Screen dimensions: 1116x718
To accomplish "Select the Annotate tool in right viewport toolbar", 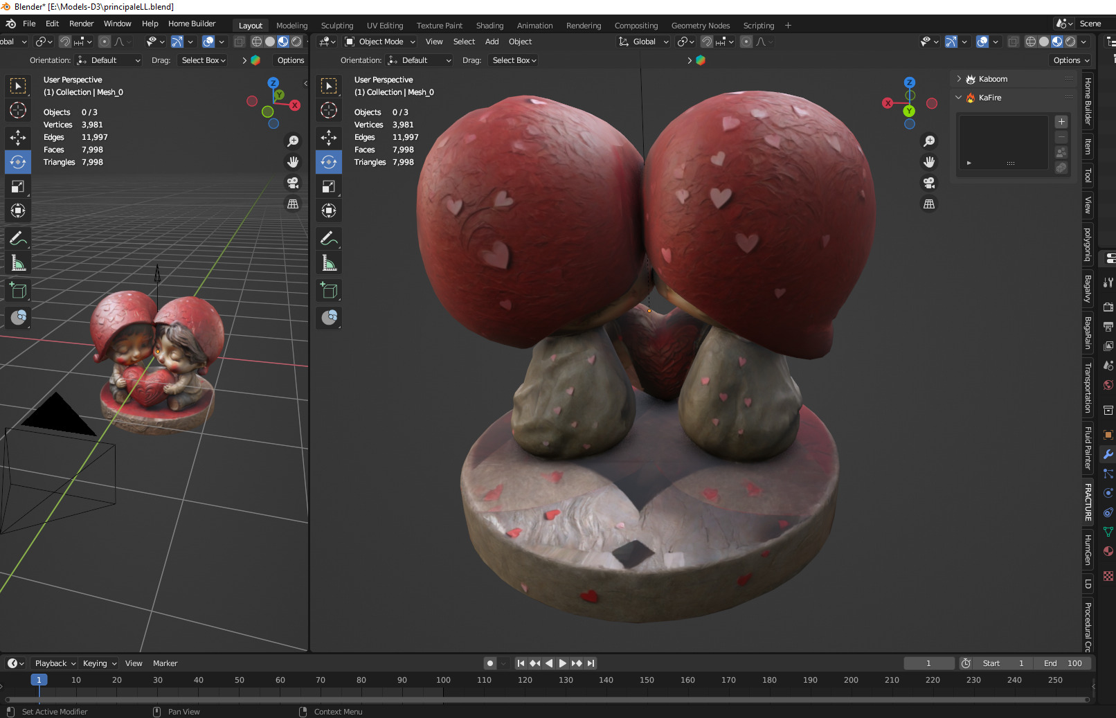I will [329, 239].
